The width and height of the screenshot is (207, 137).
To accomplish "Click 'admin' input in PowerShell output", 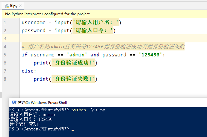I will pos(49,115).
